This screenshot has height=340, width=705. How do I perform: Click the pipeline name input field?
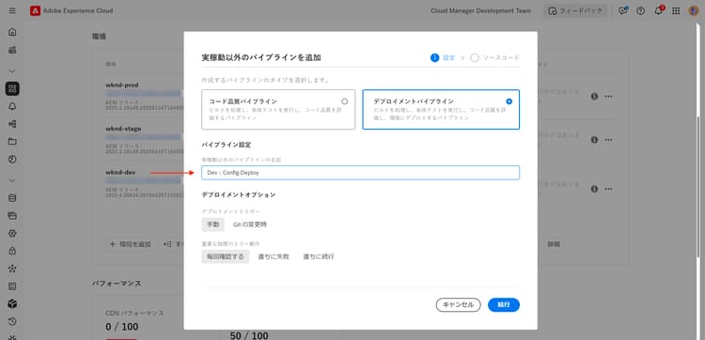pos(361,173)
